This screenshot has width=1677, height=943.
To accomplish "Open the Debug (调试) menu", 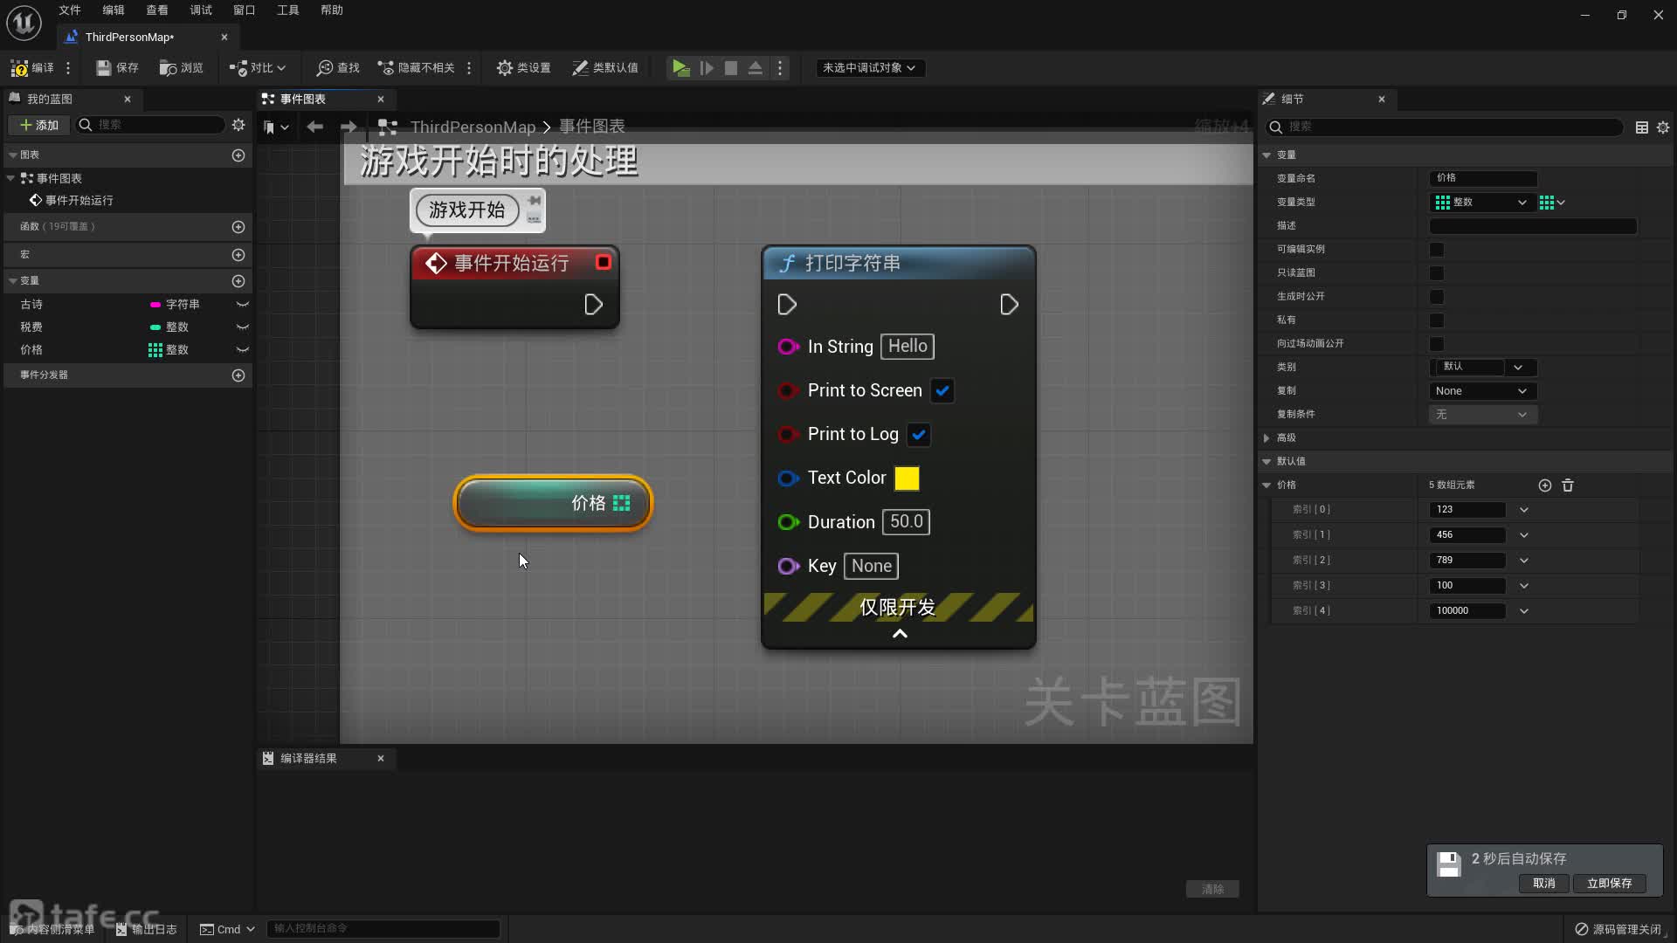I will (201, 10).
